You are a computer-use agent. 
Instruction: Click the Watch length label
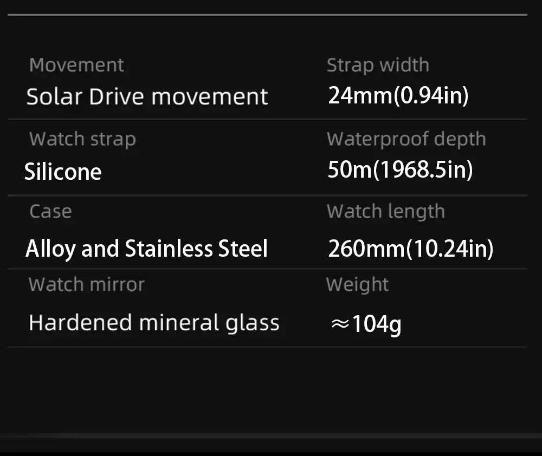click(385, 211)
